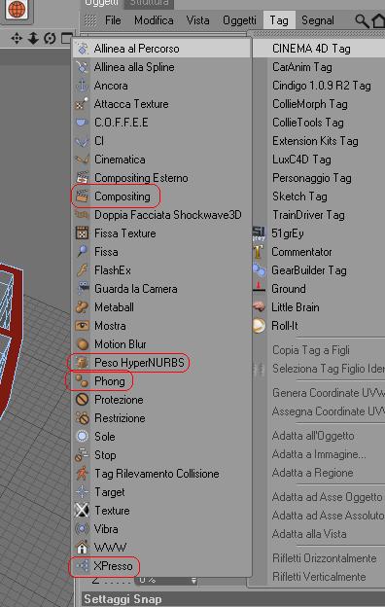
Task: Click the Cinematica tag icon
Action: coord(82,160)
